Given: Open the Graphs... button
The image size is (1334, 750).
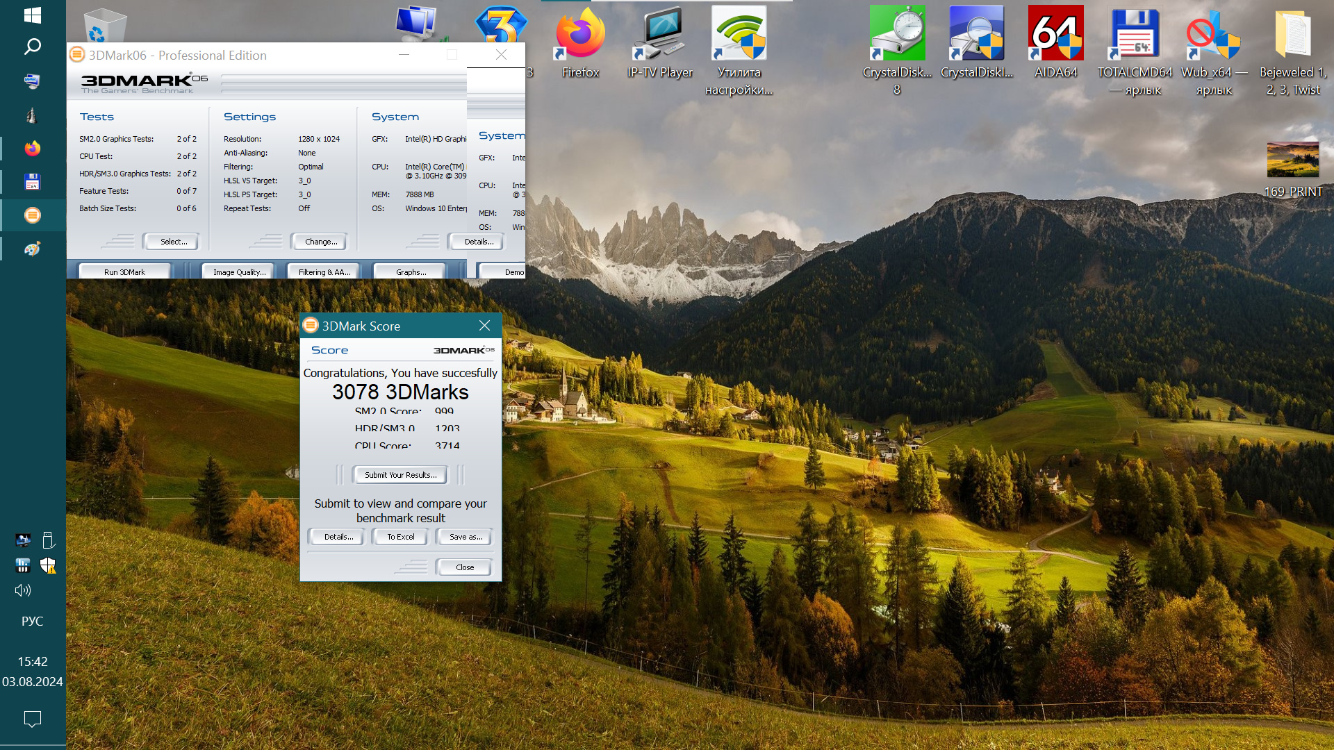Looking at the screenshot, I should pyautogui.click(x=410, y=272).
